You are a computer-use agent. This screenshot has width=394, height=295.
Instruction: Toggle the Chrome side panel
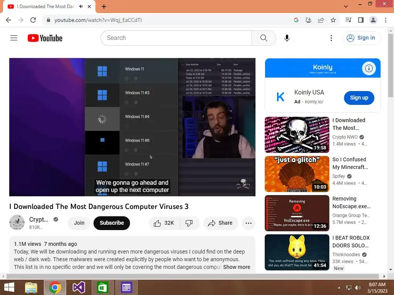click(361, 20)
